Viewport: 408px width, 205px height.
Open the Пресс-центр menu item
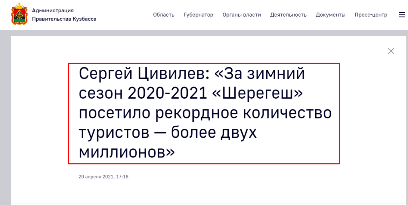click(371, 15)
